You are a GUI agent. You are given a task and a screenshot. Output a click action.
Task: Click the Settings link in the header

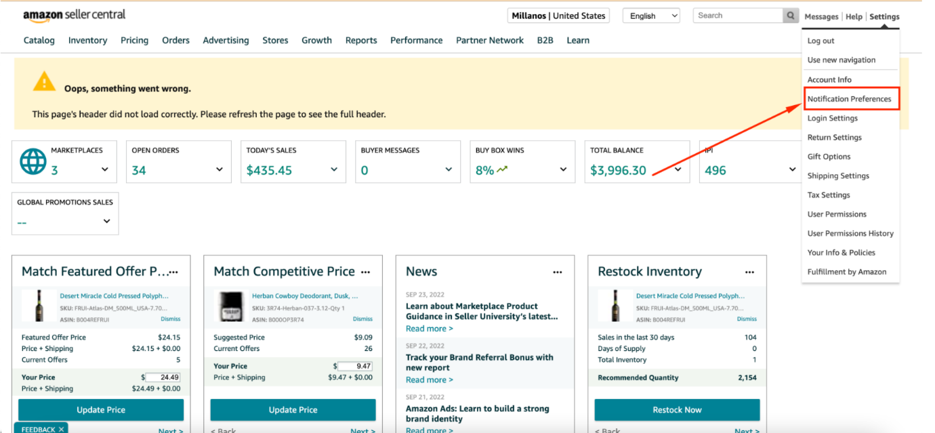pos(884,17)
